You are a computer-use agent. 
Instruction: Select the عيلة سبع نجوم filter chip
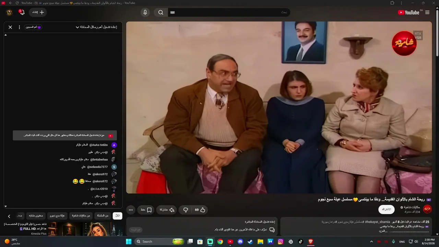[57, 216]
